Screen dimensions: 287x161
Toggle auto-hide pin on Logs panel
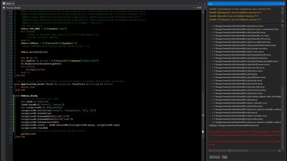click(280, 4)
